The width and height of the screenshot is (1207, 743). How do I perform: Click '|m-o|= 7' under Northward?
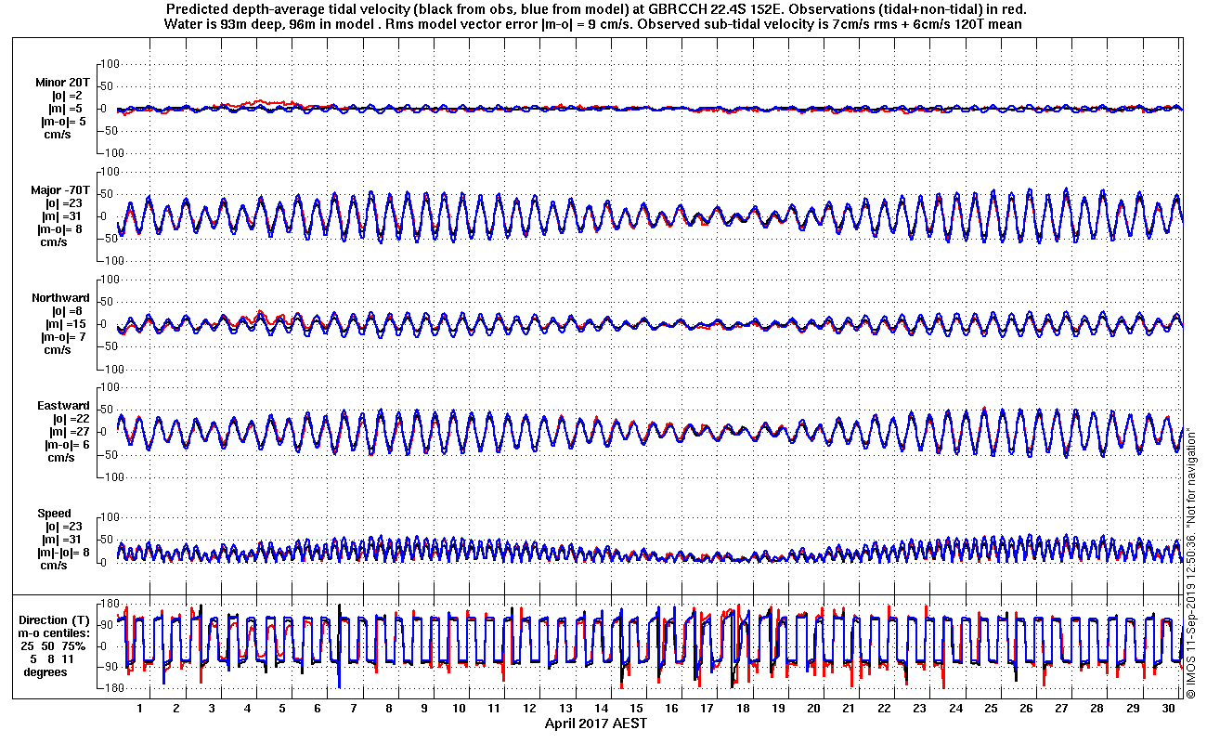[63, 337]
